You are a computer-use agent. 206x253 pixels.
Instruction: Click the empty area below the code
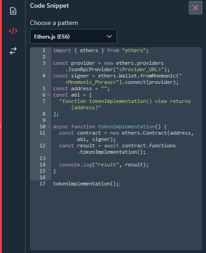(x=116, y=218)
